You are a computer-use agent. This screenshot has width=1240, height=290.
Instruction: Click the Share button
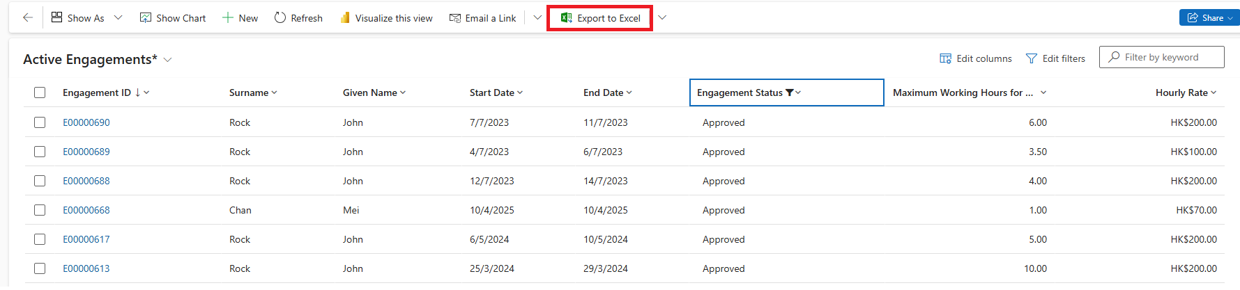coord(1207,18)
